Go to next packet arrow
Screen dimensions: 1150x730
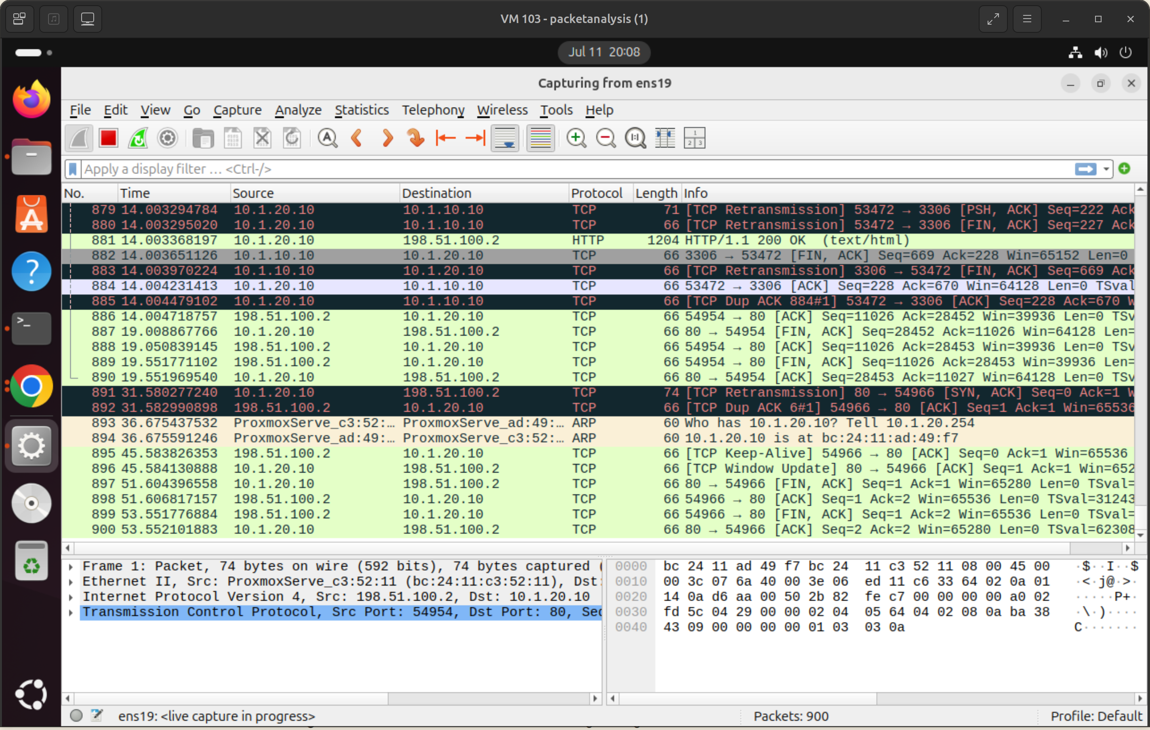point(387,139)
